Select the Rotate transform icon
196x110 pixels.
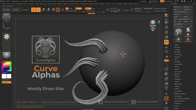[x=53, y=10]
